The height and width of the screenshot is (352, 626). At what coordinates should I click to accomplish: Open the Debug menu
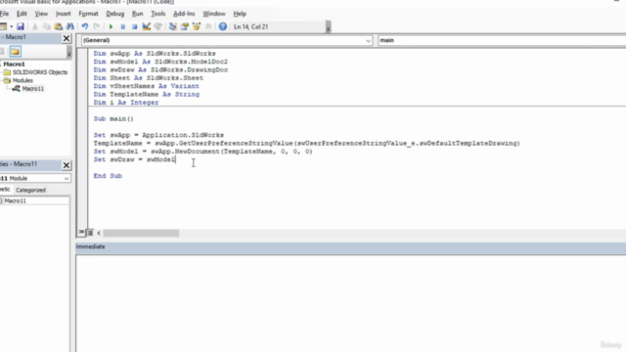(x=115, y=14)
